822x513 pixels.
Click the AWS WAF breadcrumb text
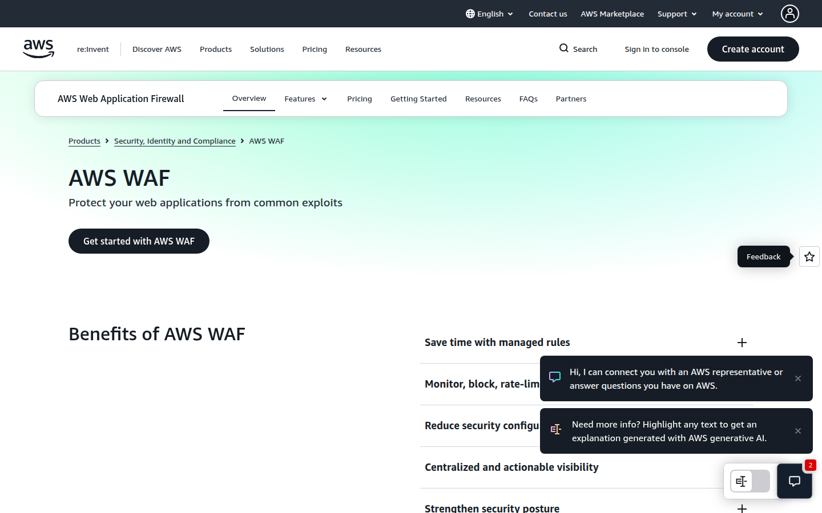point(267,141)
